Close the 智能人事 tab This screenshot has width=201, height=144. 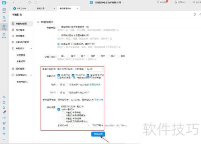tap(54, 8)
